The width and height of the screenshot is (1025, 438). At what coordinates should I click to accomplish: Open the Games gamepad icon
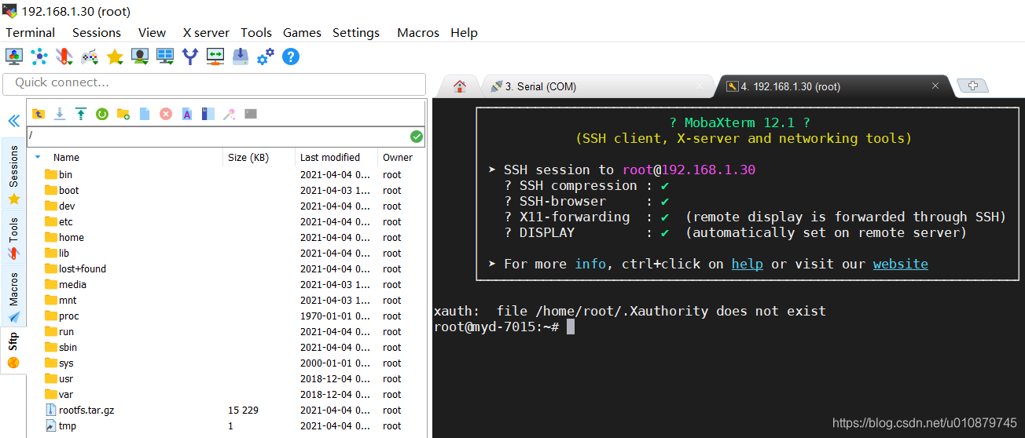coord(90,57)
